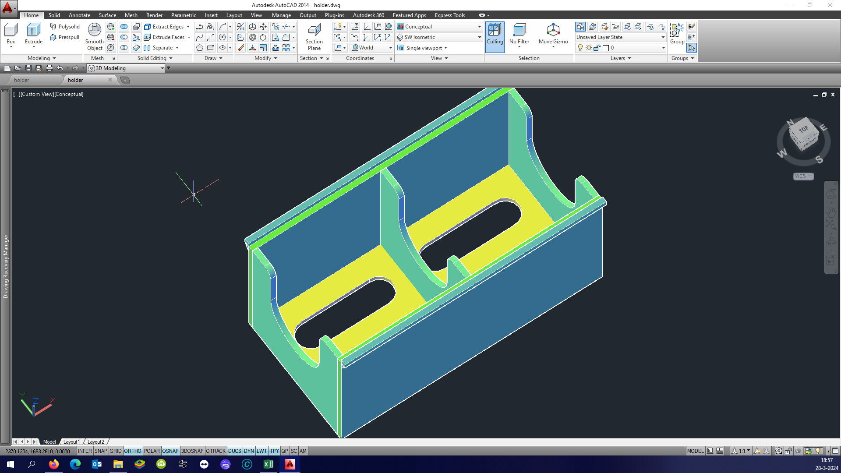Click the Group objects icon
The image size is (841, 473).
(x=677, y=33)
